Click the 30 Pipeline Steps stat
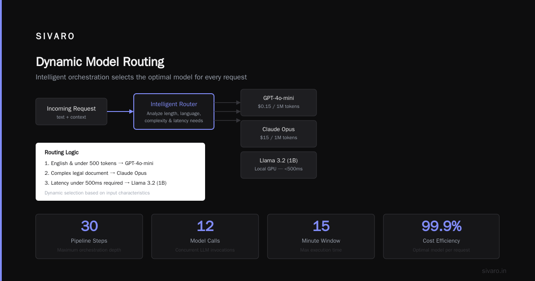The image size is (535, 281). pyautogui.click(x=89, y=236)
